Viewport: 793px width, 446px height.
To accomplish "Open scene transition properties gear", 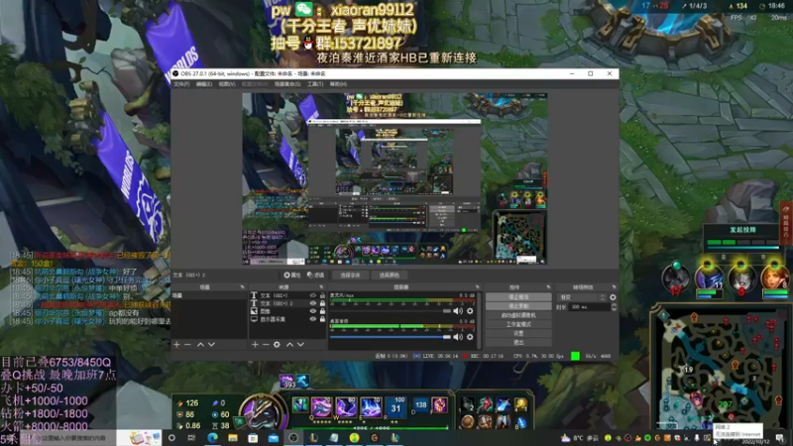I will (x=613, y=297).
